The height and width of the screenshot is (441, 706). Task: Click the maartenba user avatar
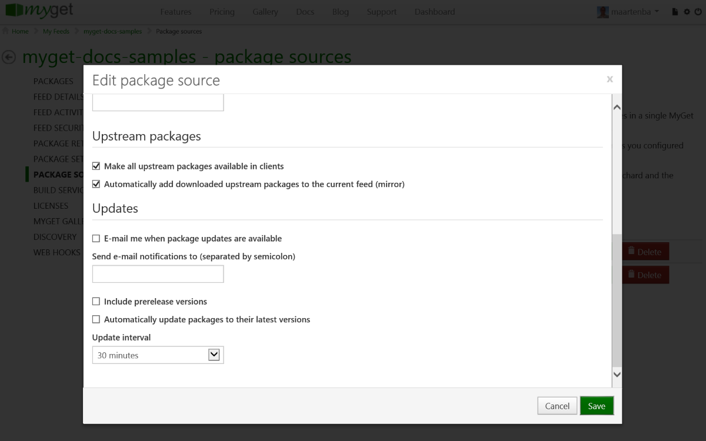(602, 12)
